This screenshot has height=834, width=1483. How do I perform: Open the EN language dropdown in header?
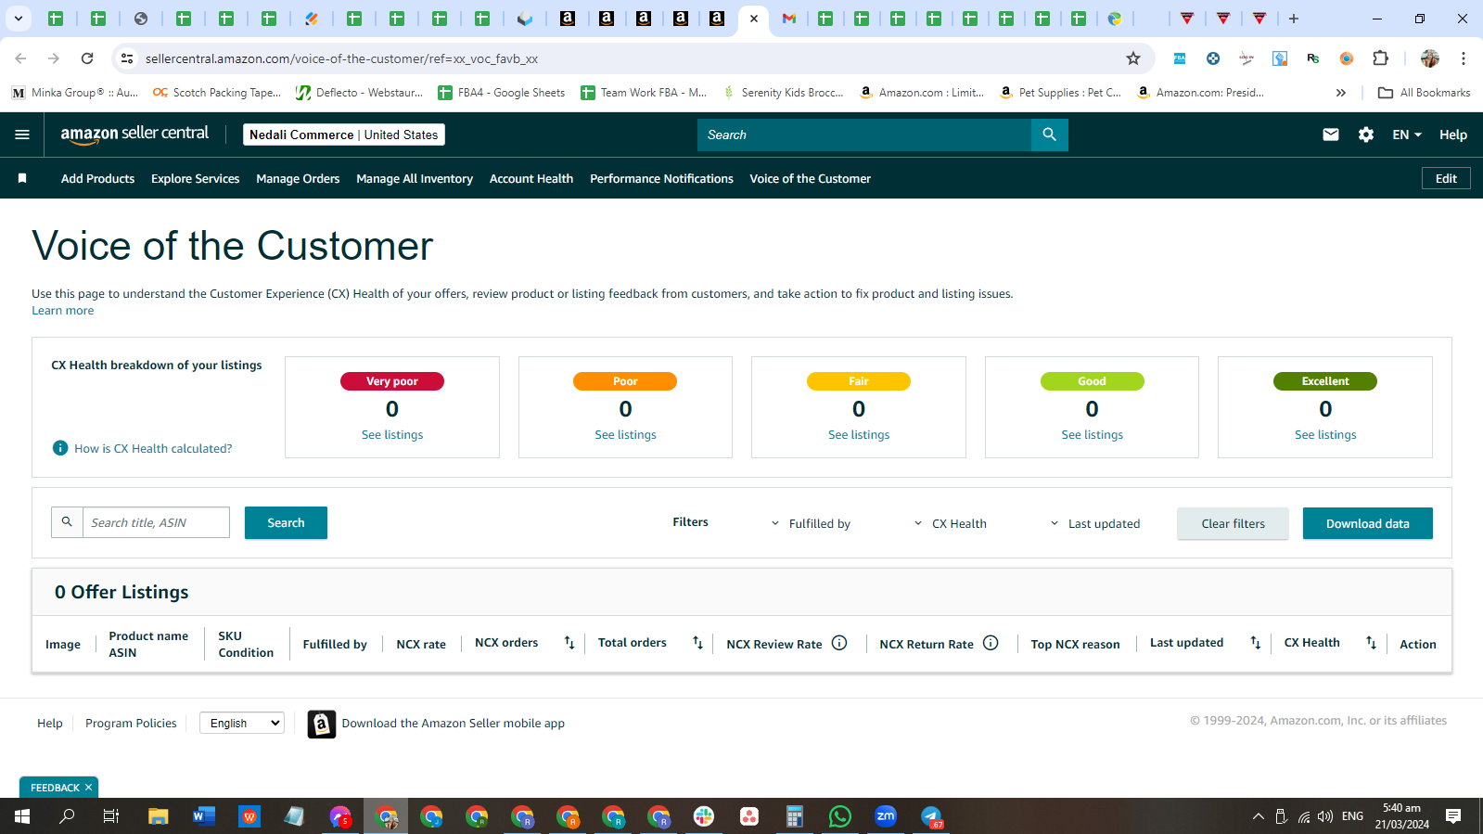coord(1407,135)
